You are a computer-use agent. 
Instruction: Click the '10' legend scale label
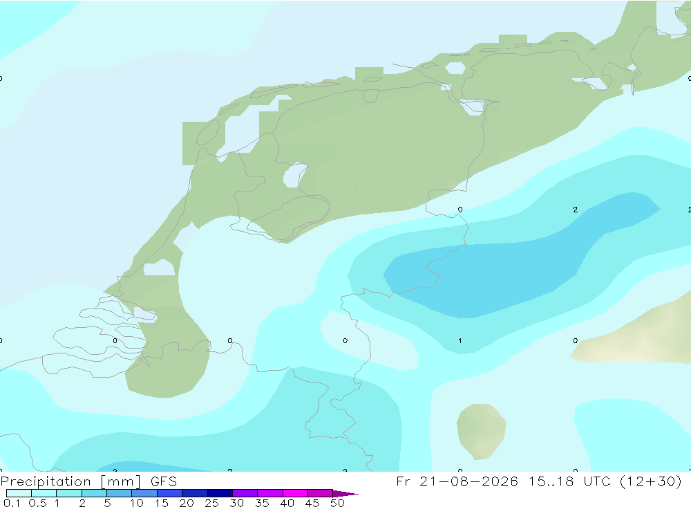click(x=137, y=503)
